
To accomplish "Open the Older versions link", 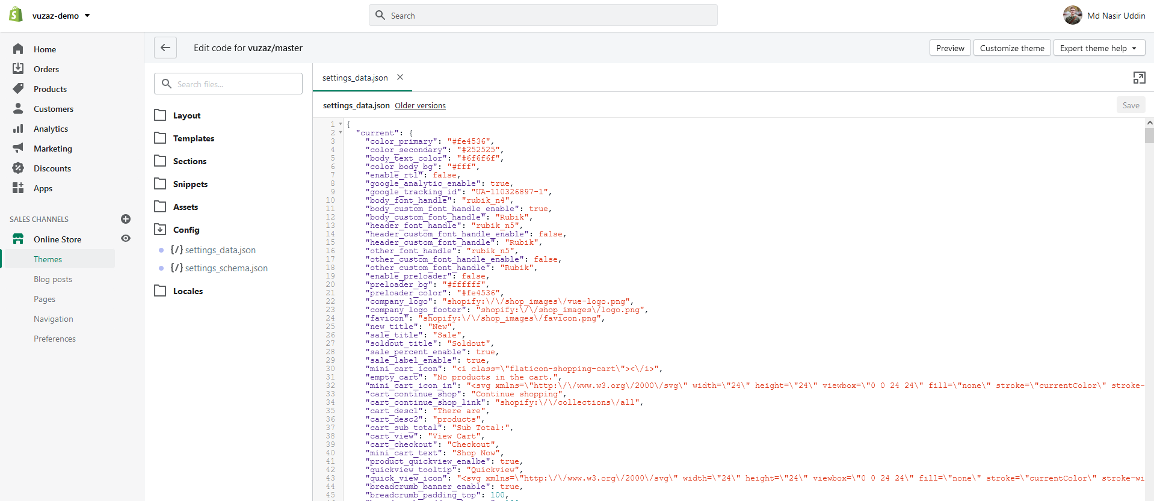I will click(x=420, y=106).
